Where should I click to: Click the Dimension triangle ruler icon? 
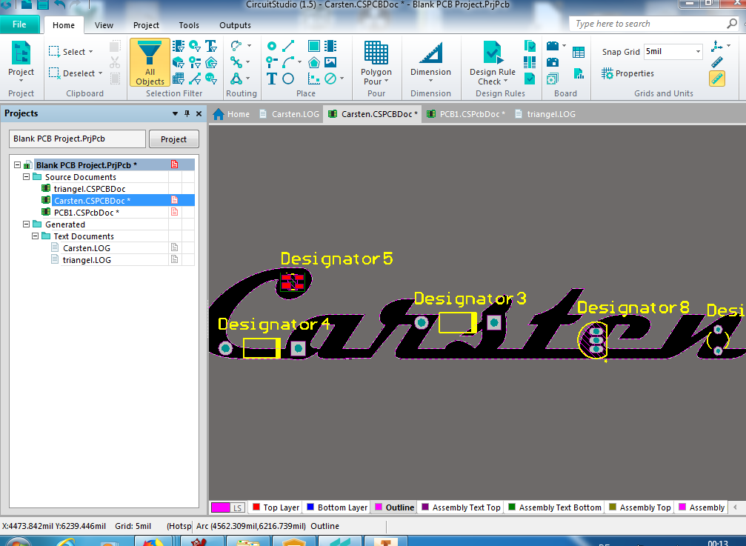431,53
